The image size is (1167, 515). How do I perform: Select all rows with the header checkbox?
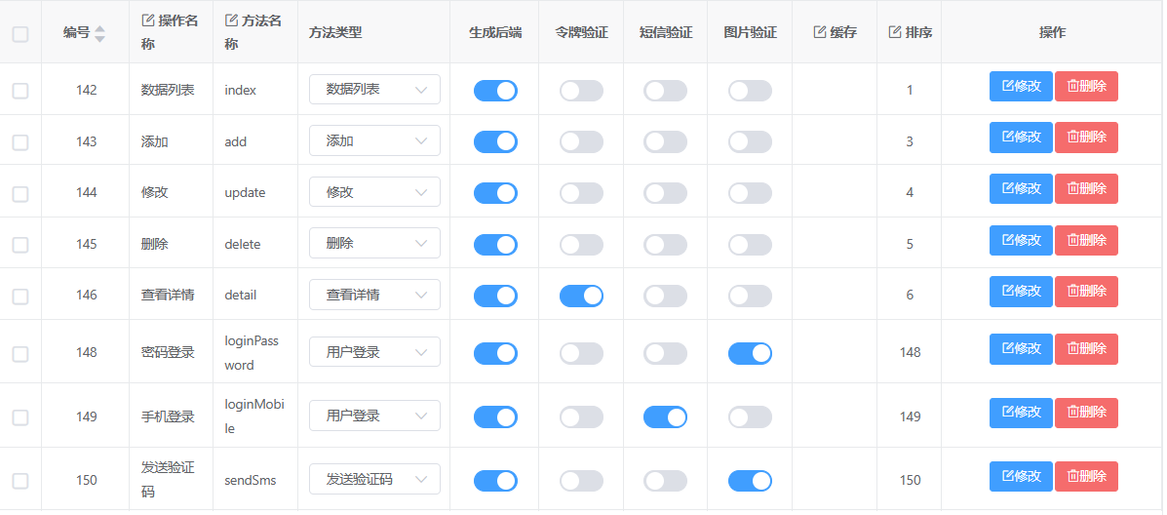coord(20,34)
